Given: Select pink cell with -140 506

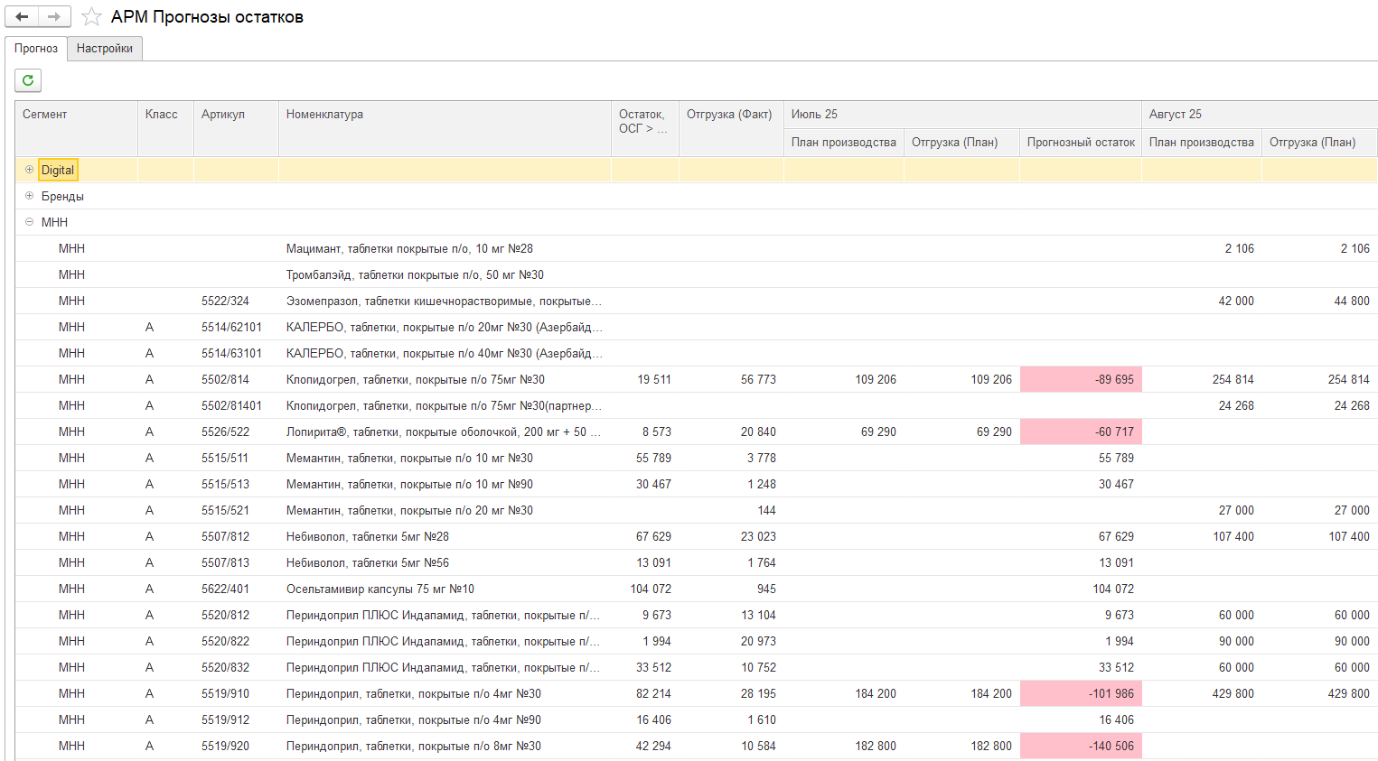Looking at the screenshot, I should [1081, 746].
